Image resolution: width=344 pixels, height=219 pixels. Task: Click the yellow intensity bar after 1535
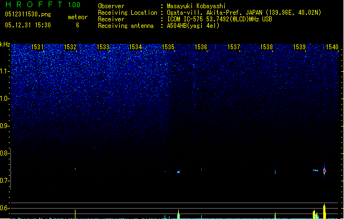(x=179, y=215)
